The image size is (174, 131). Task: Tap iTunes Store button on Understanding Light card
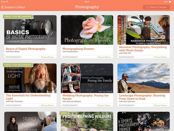48,105
